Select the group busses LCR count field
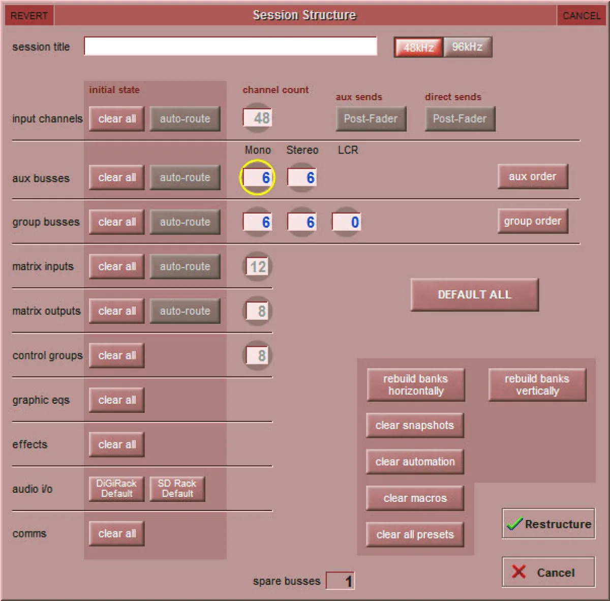Image resolution: width=610 pixels, height=601 pixels. (x=347, y=222)
